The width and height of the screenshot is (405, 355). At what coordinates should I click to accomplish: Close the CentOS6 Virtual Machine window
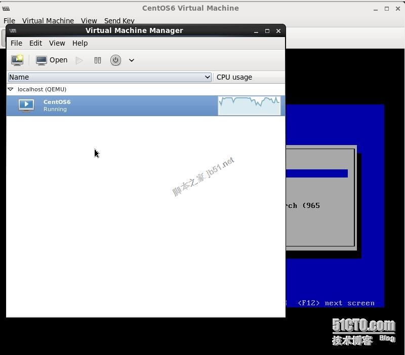398,9
